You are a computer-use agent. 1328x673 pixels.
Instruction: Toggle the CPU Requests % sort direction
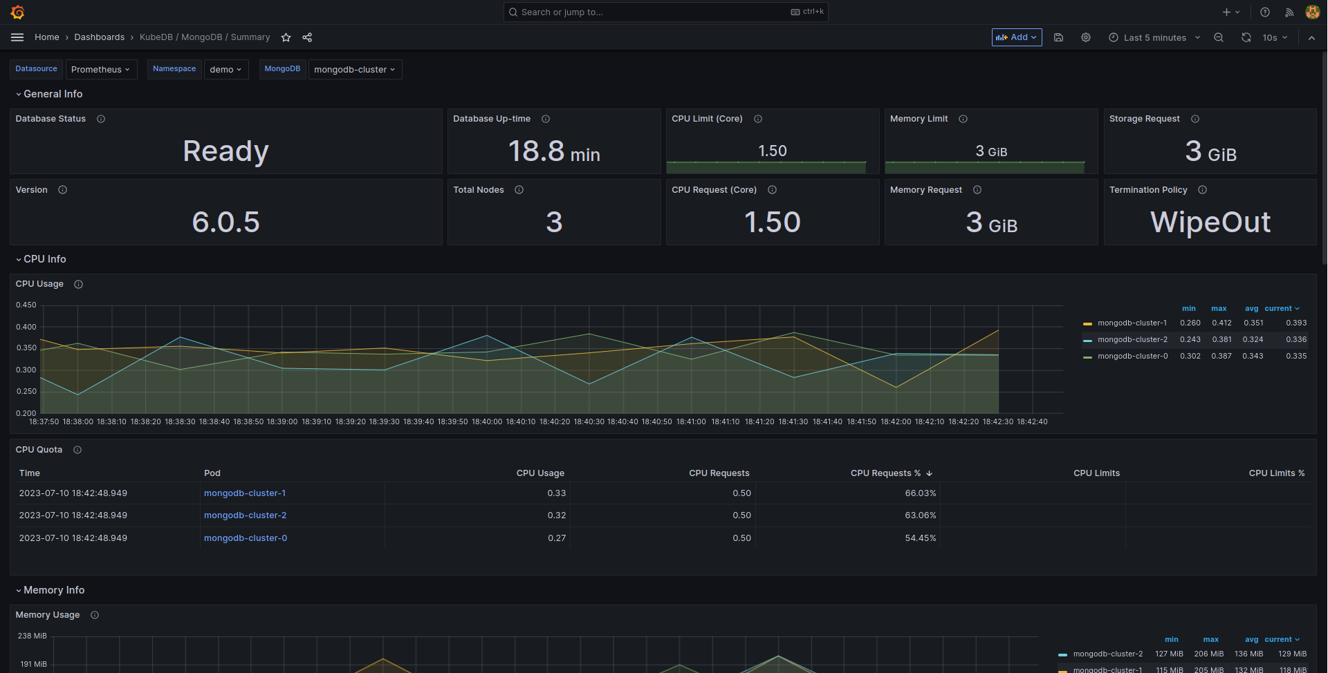point(891,473)
